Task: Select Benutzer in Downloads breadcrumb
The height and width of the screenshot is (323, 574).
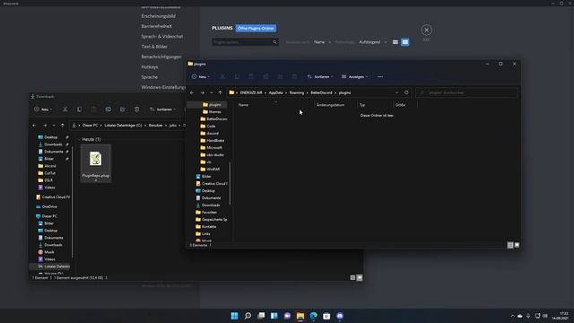Action: tap(155, 126)
